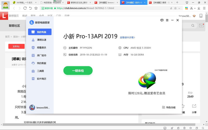Open the colorful apps grid icon

pyautogui.click(x=186, y=8)
